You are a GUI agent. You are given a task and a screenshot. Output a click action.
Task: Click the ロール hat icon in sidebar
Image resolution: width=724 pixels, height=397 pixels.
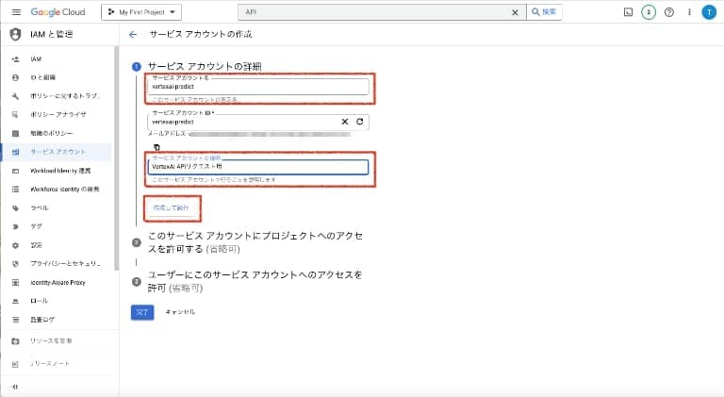[15, 301]
